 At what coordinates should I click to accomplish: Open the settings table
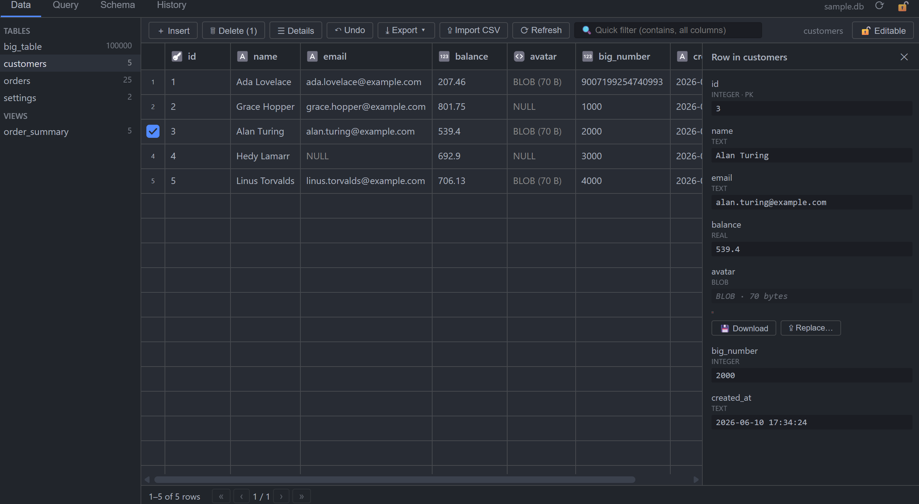70,97
